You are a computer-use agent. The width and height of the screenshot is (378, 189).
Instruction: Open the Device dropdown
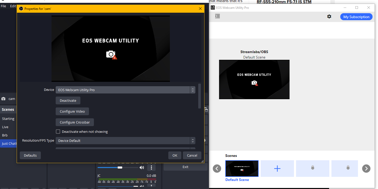coord(125,90)
